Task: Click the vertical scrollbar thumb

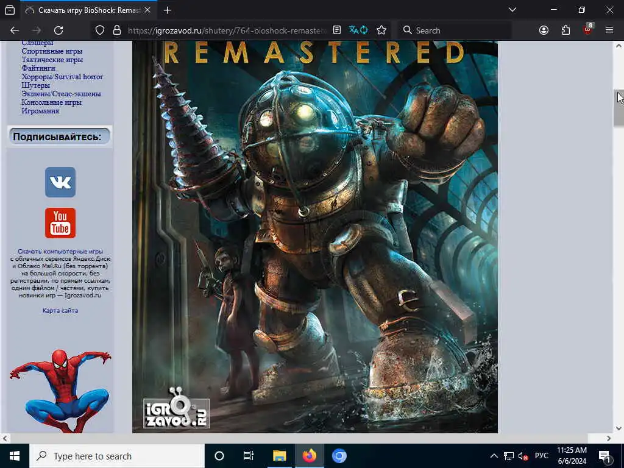Action: (x=619, y=107)
